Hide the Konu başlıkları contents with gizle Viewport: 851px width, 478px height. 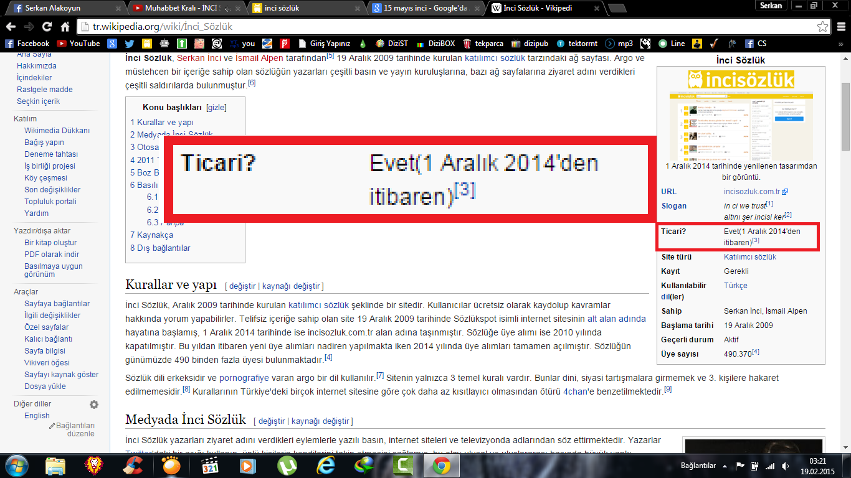[x=216, y=107]
